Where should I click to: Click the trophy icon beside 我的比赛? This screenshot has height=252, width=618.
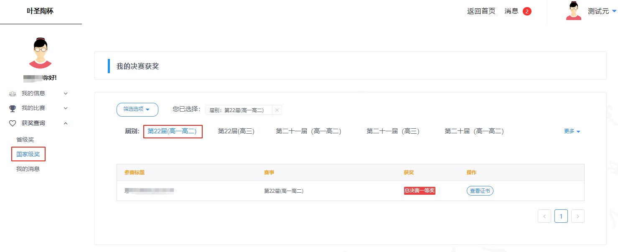click(13, 108)
